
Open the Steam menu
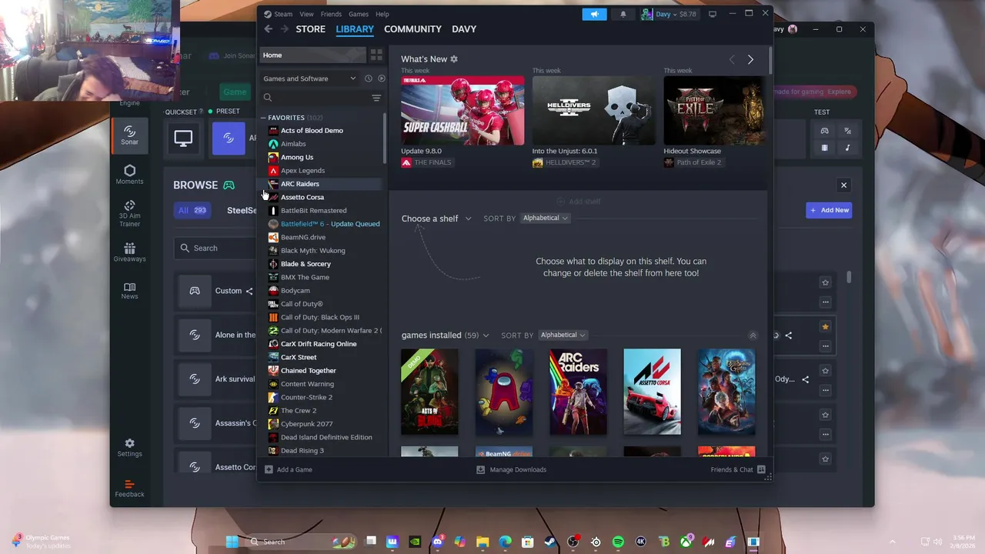pyautogui.click(x=279, y=14)
